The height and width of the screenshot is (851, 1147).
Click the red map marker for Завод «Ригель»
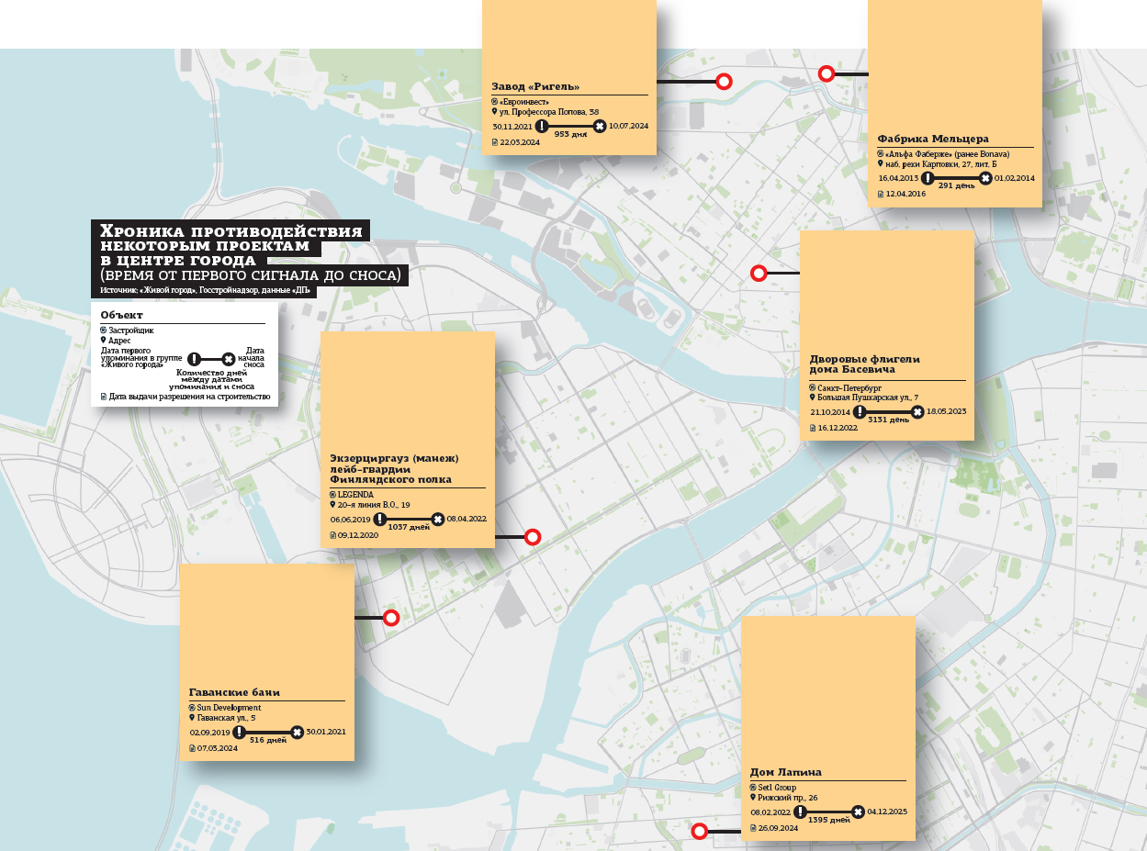[724, 82]
